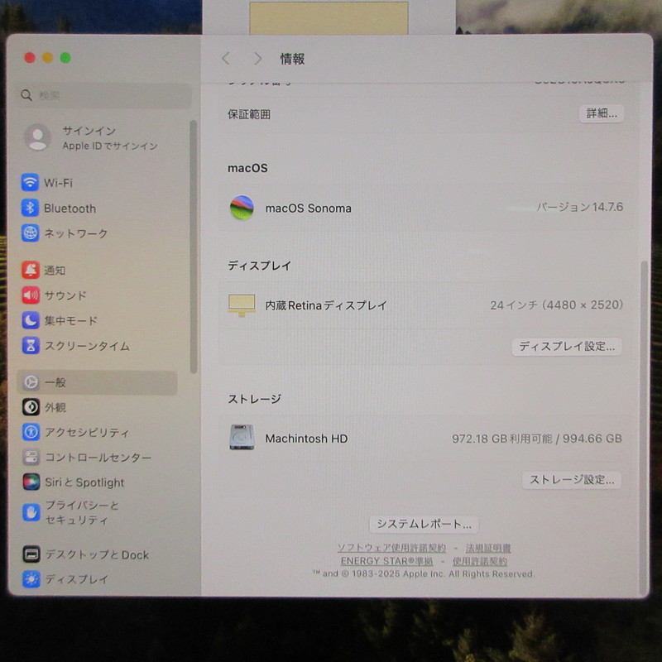The height and width of the screenshot is (662, 662).
Task: Click the search magnifier icon
Action: (x=26, y=95)
